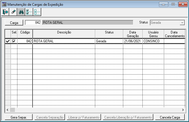This screenshot has height=122, width=189.
Task: Click the eraser clear-fields icon
Action: click(x=13, y=12)
